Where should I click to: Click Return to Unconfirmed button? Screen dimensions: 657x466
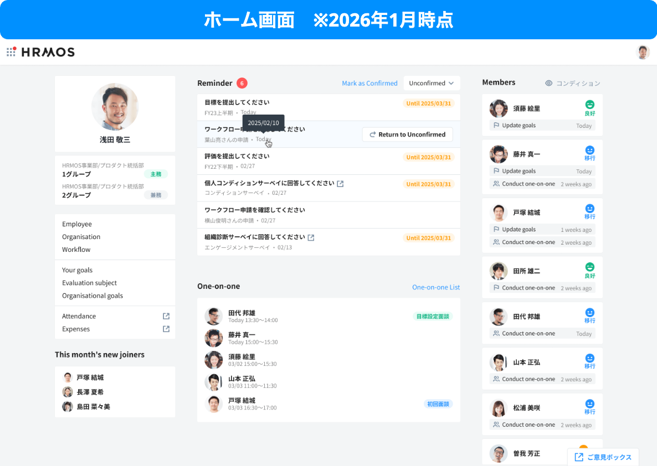coord(407,134)
